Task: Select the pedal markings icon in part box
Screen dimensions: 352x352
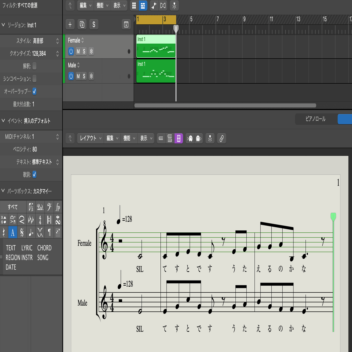Action: coord(40,207)
